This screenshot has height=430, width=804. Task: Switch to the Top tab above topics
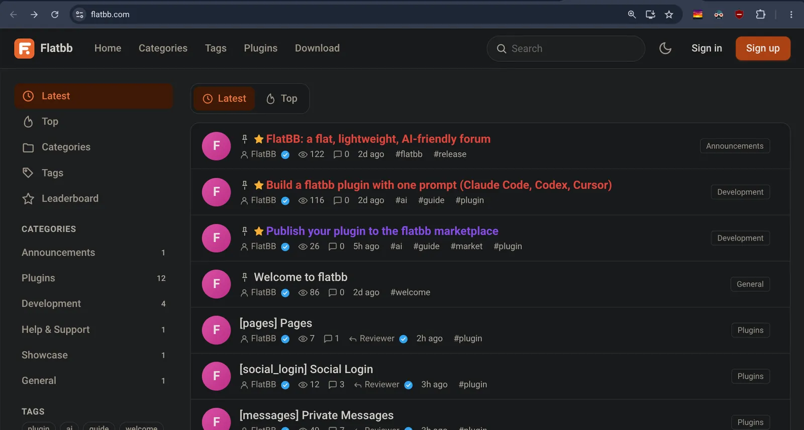coord(281,98)
